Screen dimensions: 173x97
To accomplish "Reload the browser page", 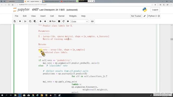I will pyautogui.click(x=9, y=5).
